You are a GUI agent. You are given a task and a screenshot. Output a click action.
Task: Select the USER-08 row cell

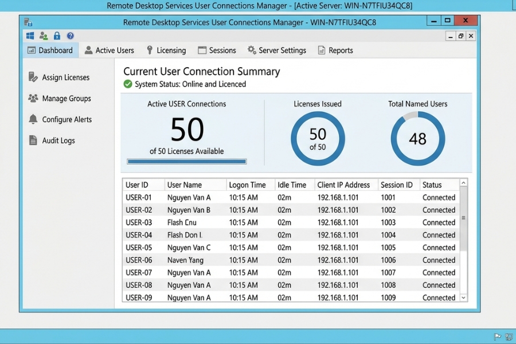pyautogui.click(x=139, y=285)
